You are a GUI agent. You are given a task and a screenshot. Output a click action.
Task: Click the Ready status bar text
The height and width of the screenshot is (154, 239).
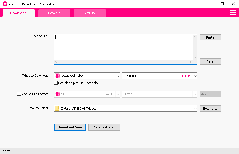tap(5, 151)
